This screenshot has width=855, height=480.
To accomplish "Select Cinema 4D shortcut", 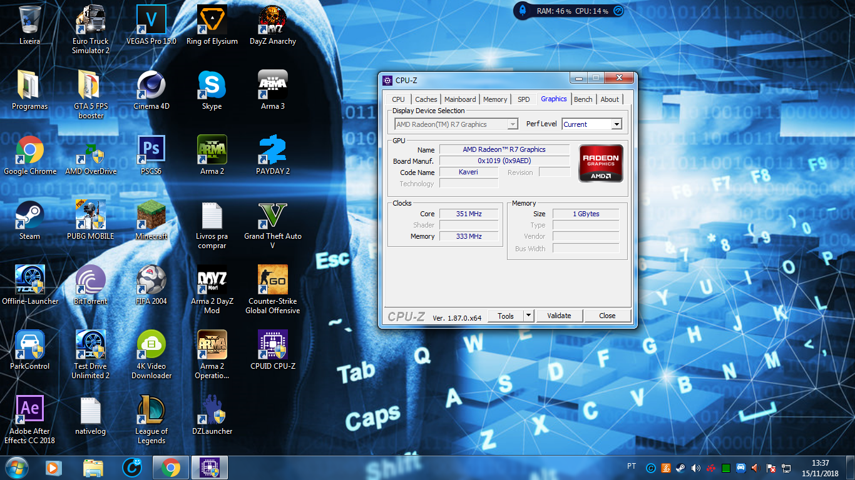I will [151, 90].
